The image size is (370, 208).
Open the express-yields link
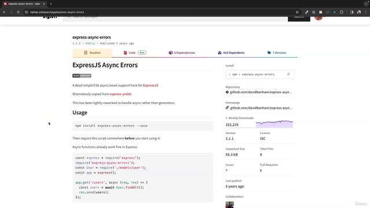(x=121, y=94)
